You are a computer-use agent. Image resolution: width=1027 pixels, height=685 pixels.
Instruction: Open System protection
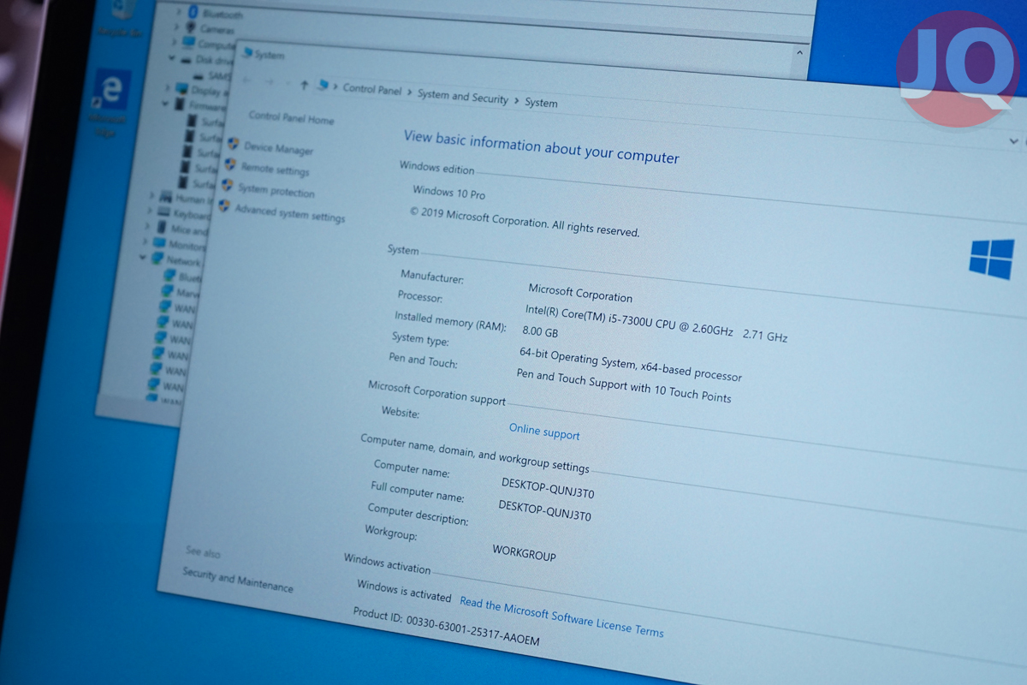click(x=276, y=191)
